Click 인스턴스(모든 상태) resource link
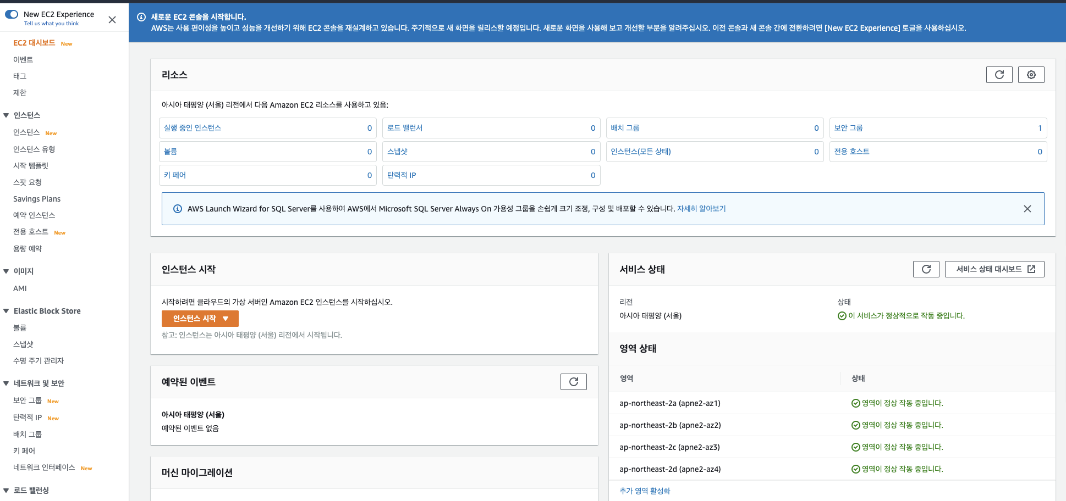1066x501 pixels. [641, 152]
